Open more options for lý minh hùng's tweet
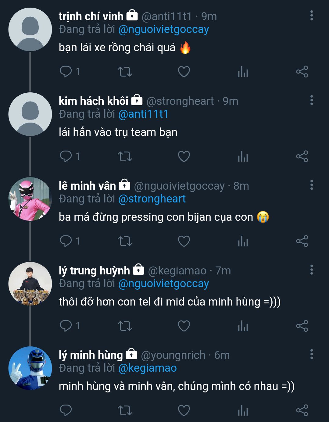The width and height of the screenshot is (329, 422). (x=311, y=354)
